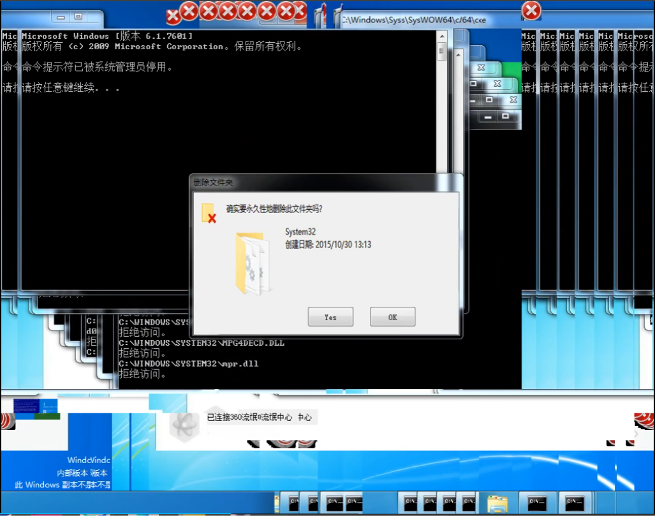Click the Yes button in delete dialog
Viewport: 655px width, 516px height.
330,317
